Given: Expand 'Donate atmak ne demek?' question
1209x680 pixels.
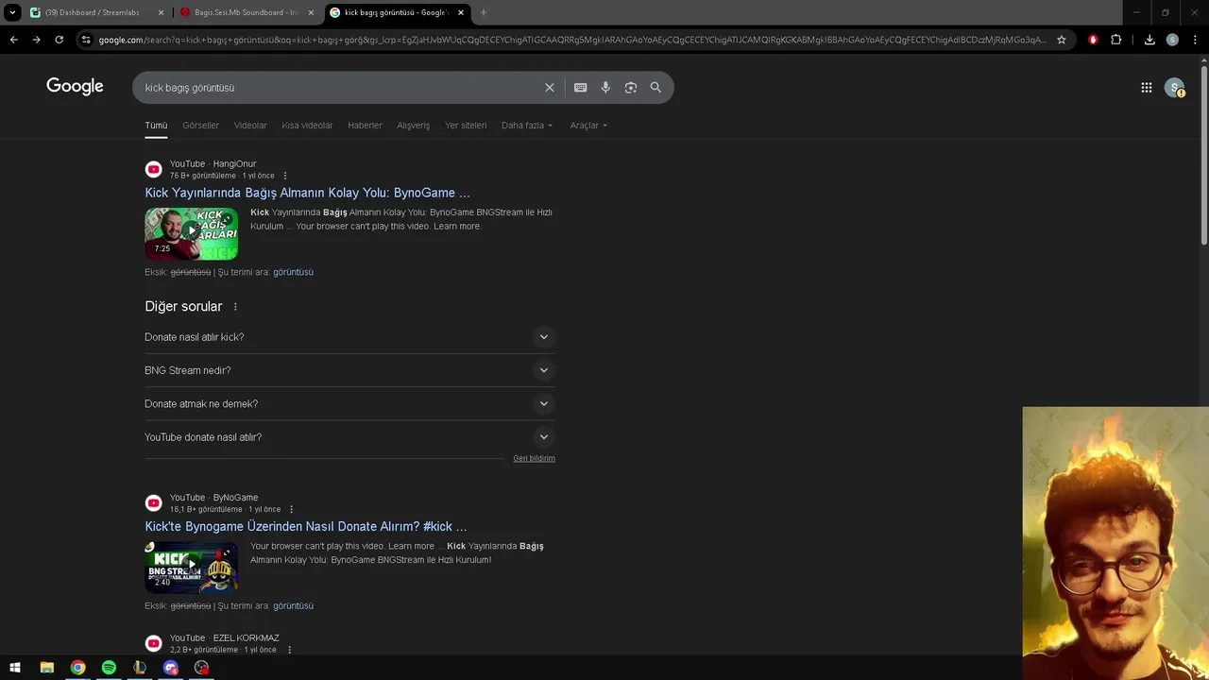Looking at the screenshot, I should pos(349,404).
